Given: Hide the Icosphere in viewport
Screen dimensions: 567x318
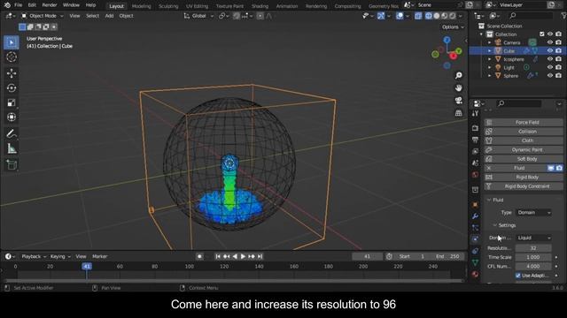Looking at the screenshot, I should click(550, 59).
